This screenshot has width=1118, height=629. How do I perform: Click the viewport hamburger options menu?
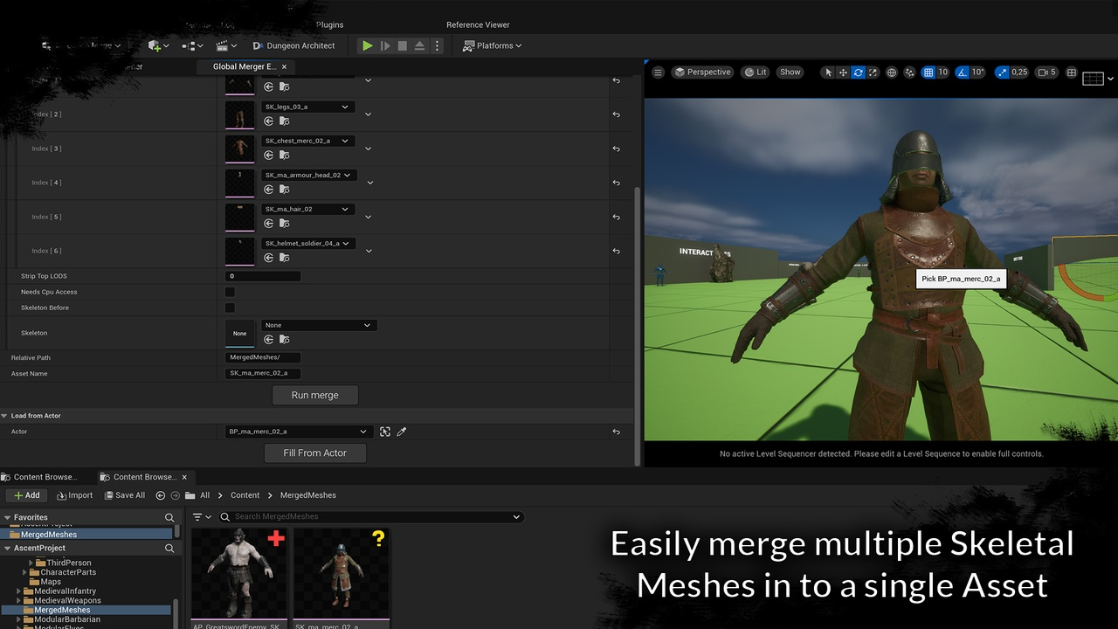click(x=659, y=73)
